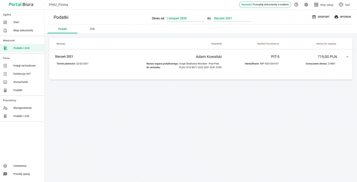The height and width of the screenshot is (182, 357).
Task: Collapse the Styczeń 2021 row chevron
Action: tap(347, 56)
